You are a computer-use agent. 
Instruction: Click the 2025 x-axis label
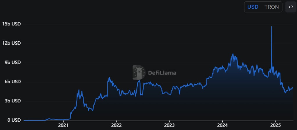click(x=275, y=125)
